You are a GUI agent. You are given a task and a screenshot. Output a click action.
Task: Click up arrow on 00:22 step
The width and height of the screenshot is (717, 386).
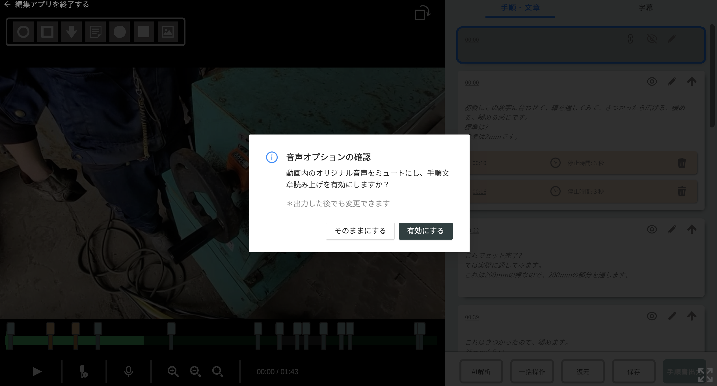(x=692, y=229)
